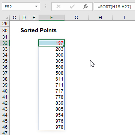This screenshot has width=135, height=135.
Task: Select the cell with value 839
Action: click(x=51, y=103)
